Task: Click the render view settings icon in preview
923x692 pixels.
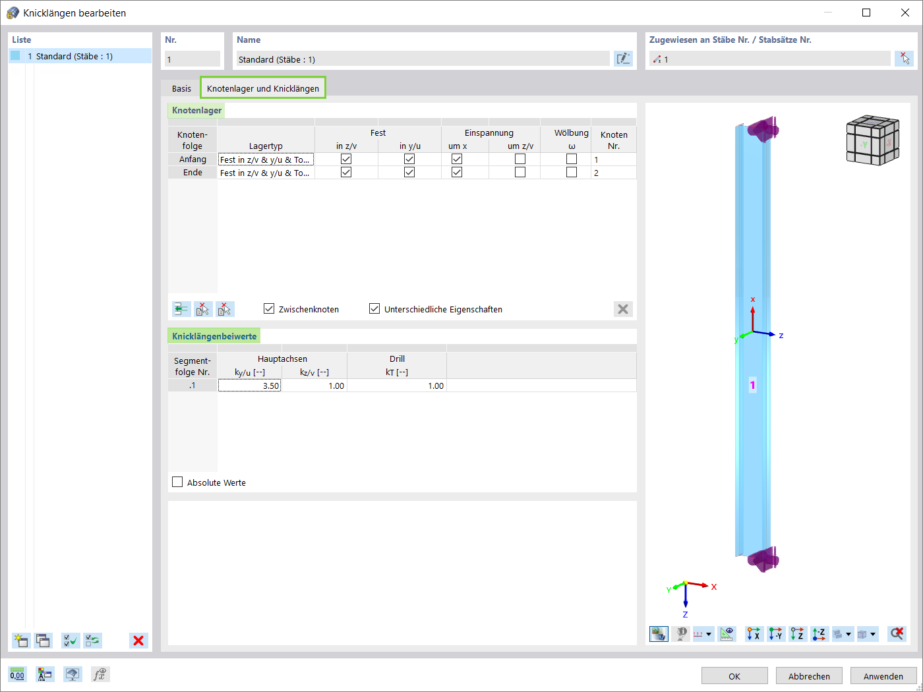Action: point(659,634)
